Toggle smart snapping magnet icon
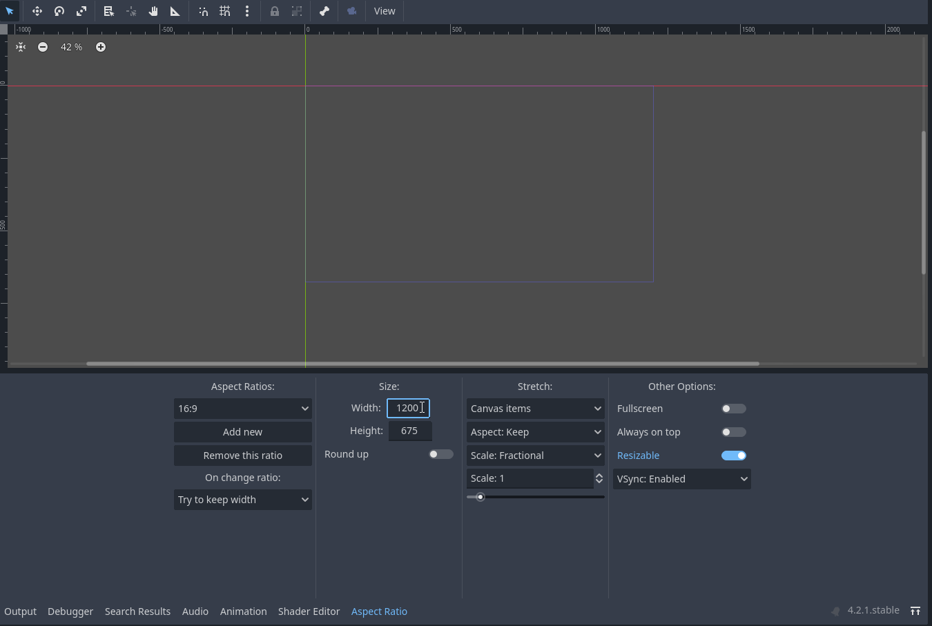 tap(203, 11)
